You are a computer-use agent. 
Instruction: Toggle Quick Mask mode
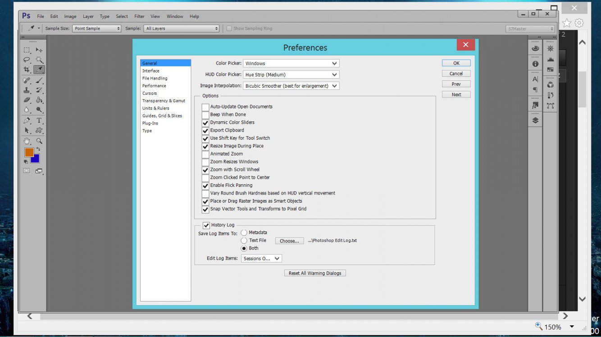click(x=27, y=171)
